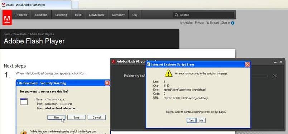Open the Solutions menu
The height and width of the screenshot is (134, 288).
click(x=41, y=15)
